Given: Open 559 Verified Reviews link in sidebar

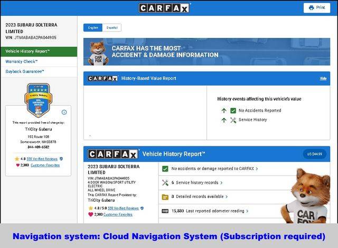Looking at the screenshot, I should click(x=42, y=159).
